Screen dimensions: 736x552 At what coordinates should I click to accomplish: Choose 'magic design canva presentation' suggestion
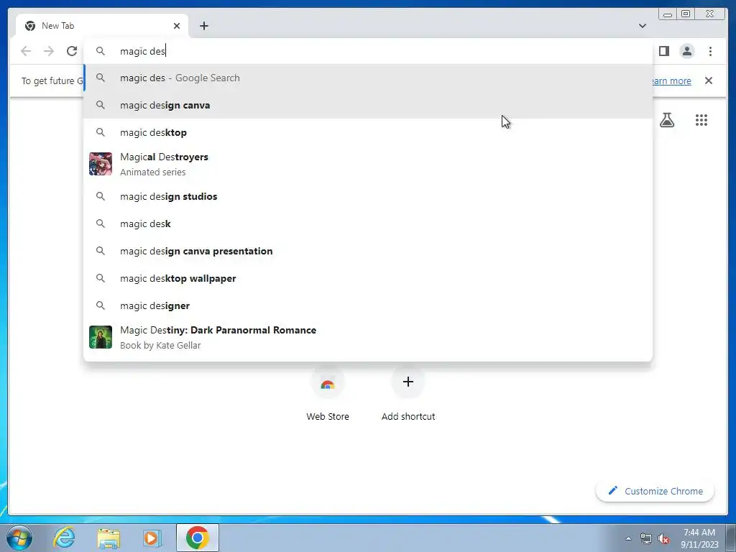(x=368, y=251)
